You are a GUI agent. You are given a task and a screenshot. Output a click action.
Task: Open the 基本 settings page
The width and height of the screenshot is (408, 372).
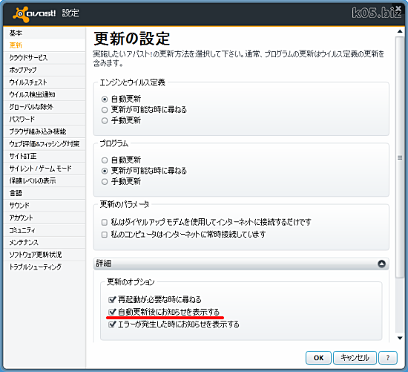[x=45, y=33]
